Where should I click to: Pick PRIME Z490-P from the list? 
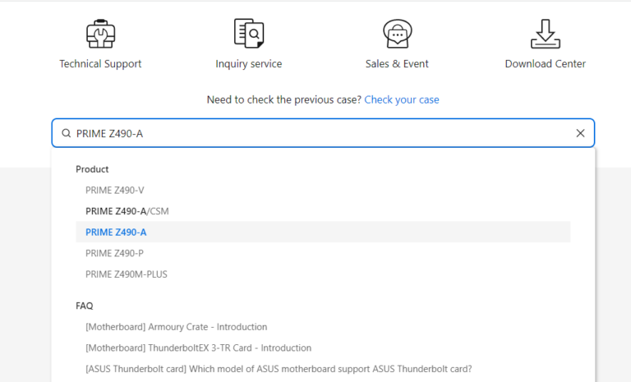click(115, 253)
